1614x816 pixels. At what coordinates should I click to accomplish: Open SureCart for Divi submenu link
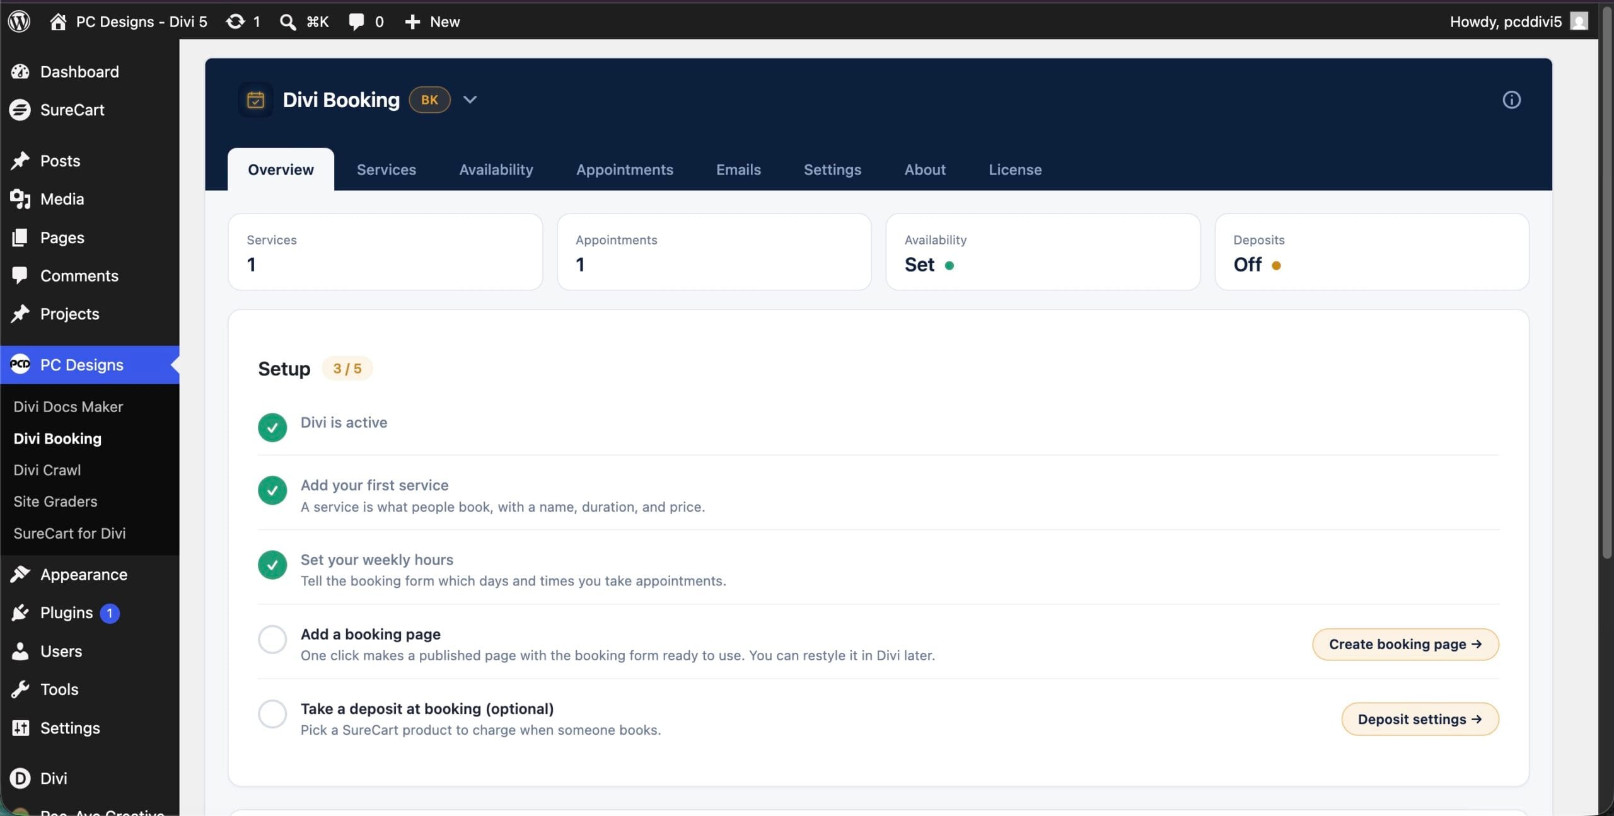pos(69,533)
